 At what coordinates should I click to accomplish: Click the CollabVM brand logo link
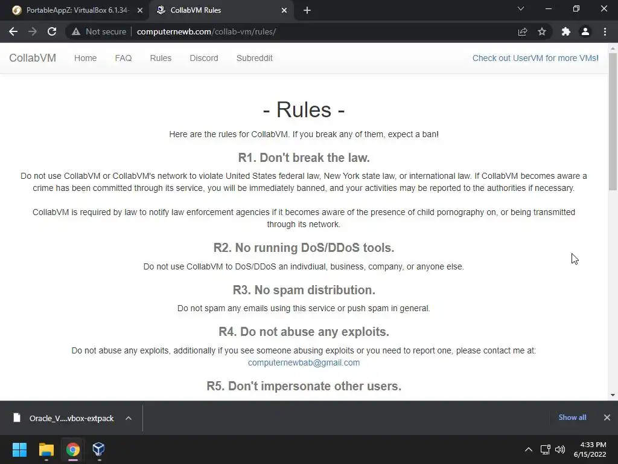[x=33, y=58]
